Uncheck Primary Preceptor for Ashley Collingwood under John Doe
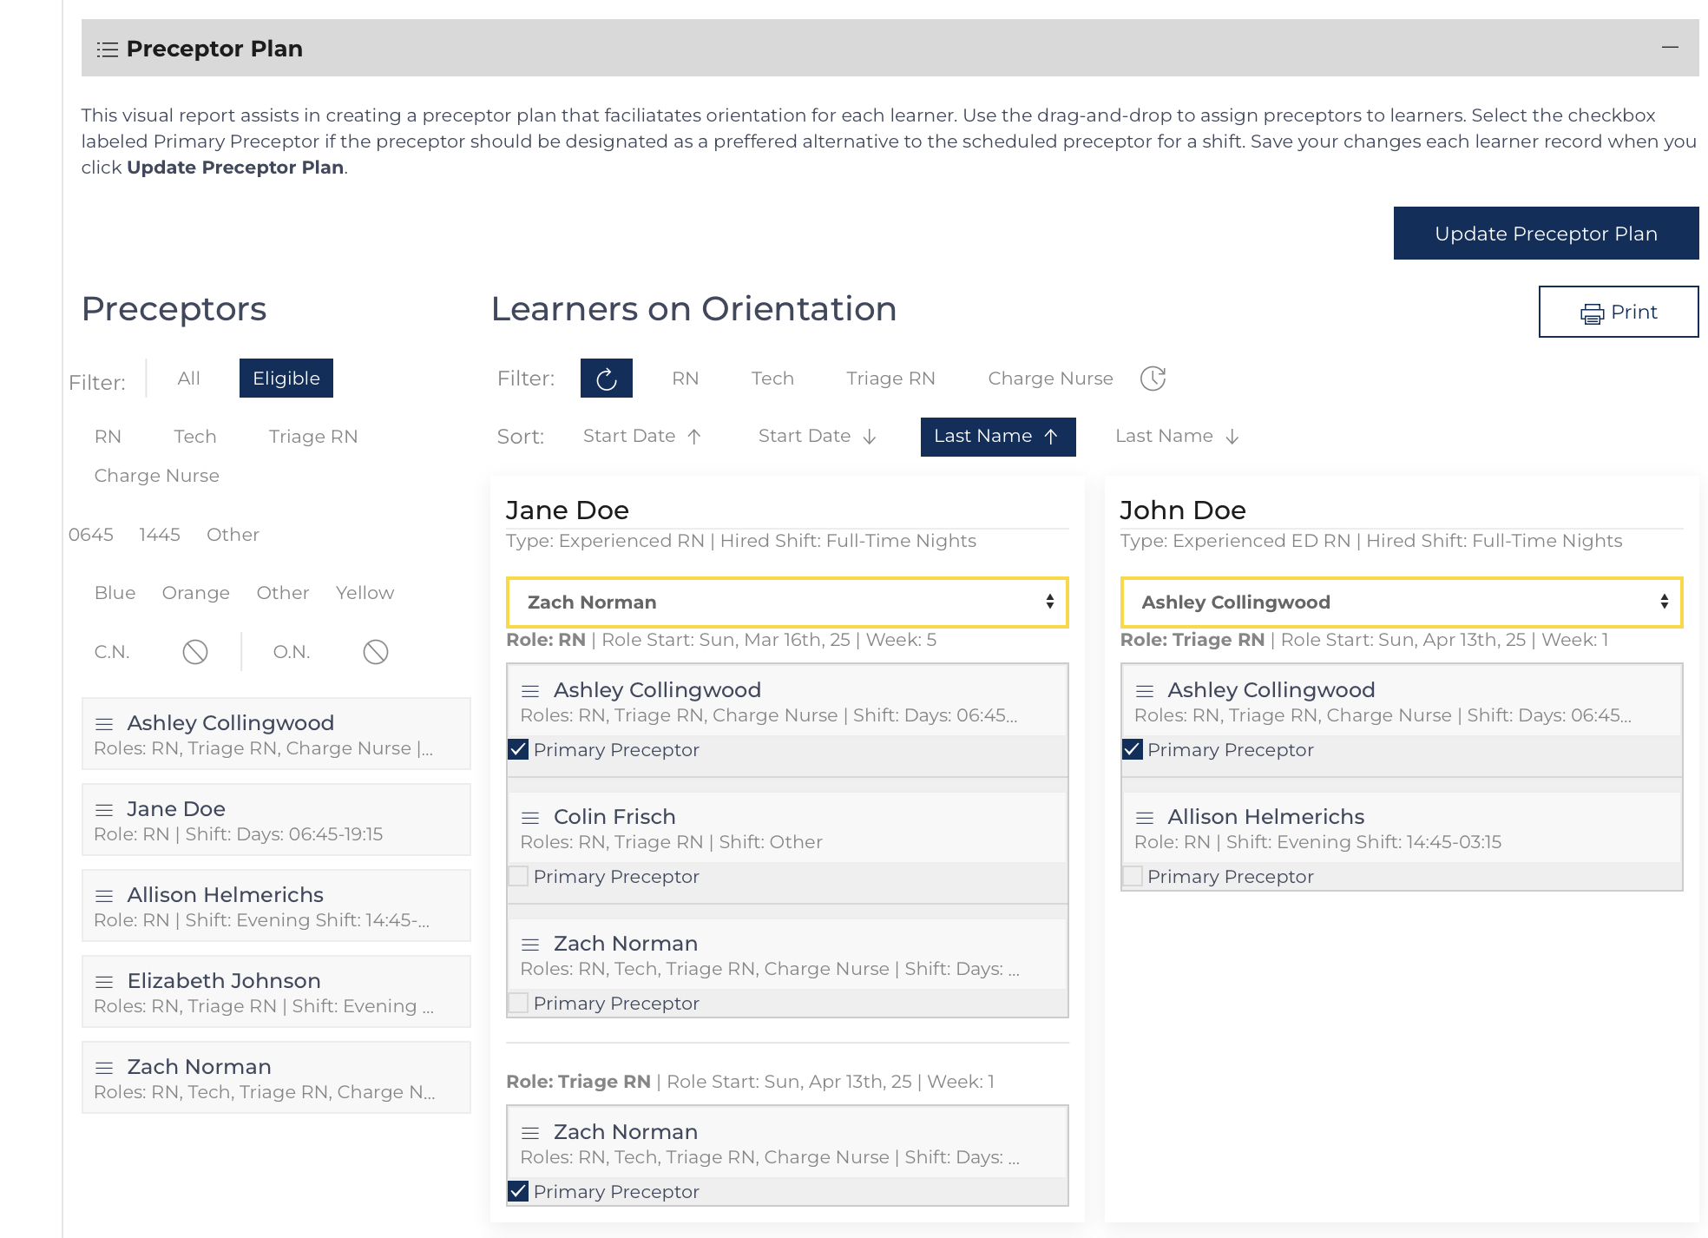Viewport: 1708px width, 1238px height. click(1133, 749)
